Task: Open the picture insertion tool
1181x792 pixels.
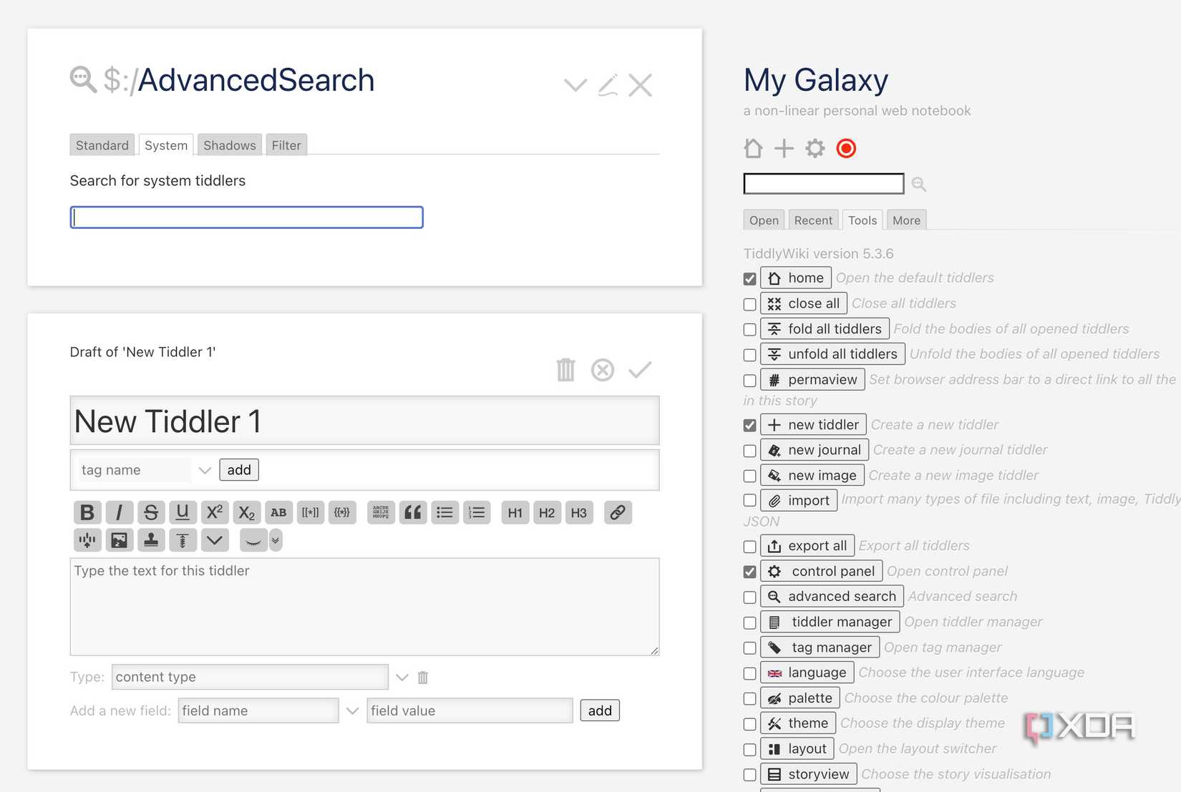Action: pyautogui.click(x=119, y=540)
